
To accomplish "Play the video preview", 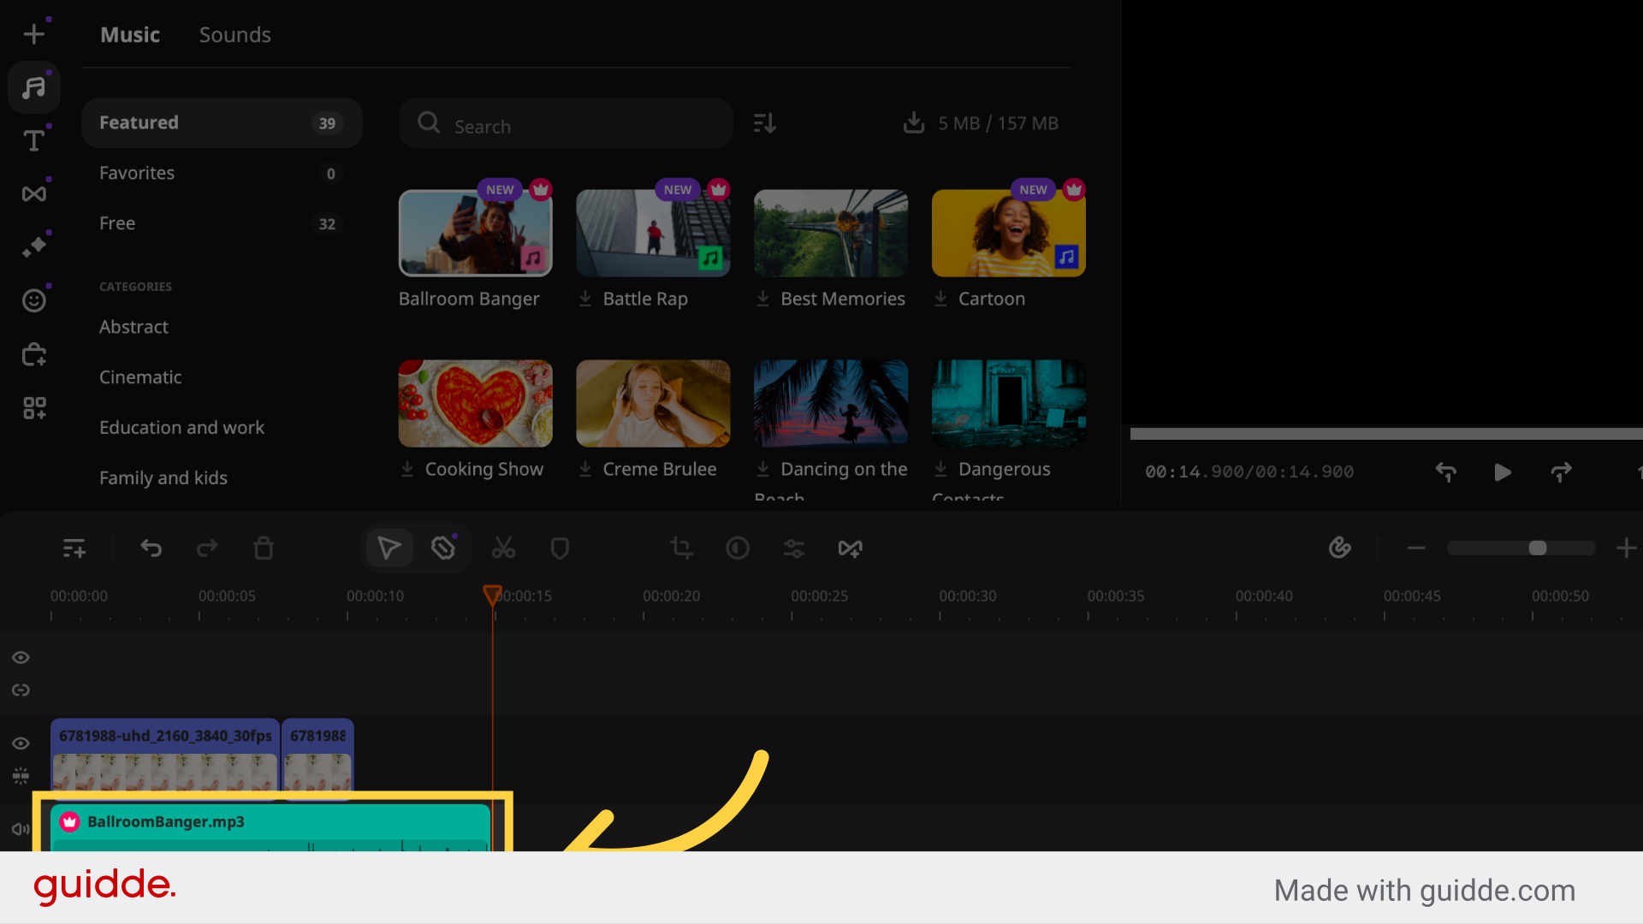I will pyautogui.click(x=1502, y=472).
